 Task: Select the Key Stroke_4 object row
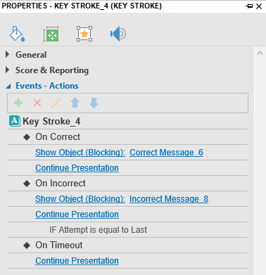pyautogui.click(x=127, y=122)
